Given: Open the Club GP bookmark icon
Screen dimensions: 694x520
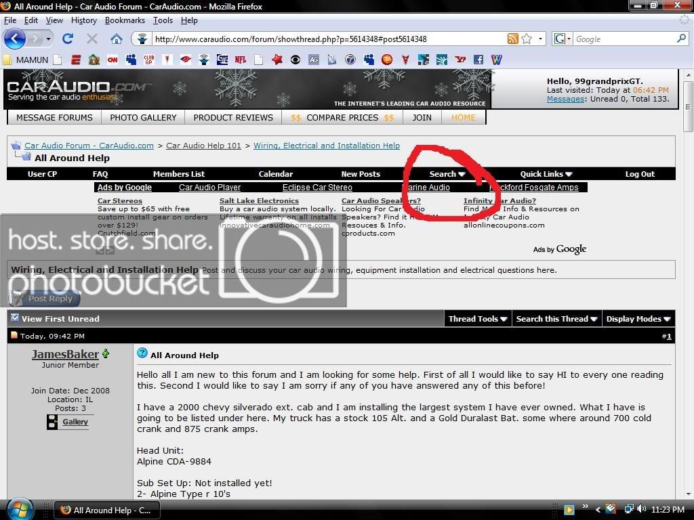Looking at the screenshot, I should point(148,60).
